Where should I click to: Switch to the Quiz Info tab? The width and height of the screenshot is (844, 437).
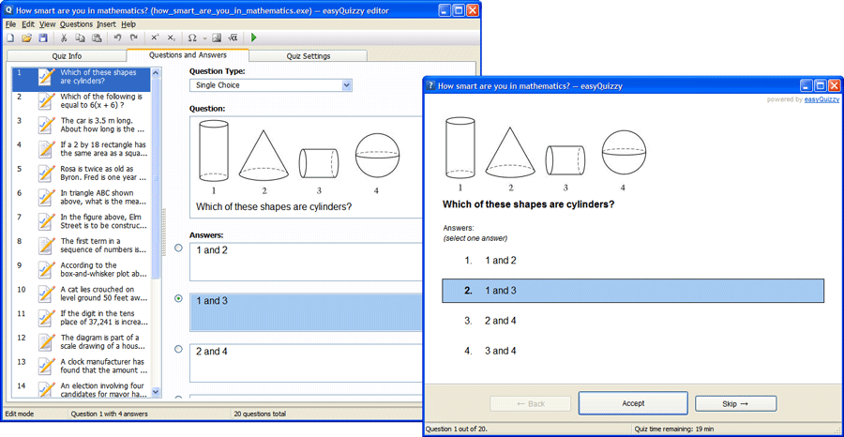tap(66, 56)
